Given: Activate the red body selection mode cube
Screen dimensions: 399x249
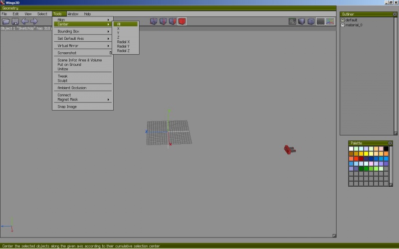Looking at the screenshot, I should [182, 21].
